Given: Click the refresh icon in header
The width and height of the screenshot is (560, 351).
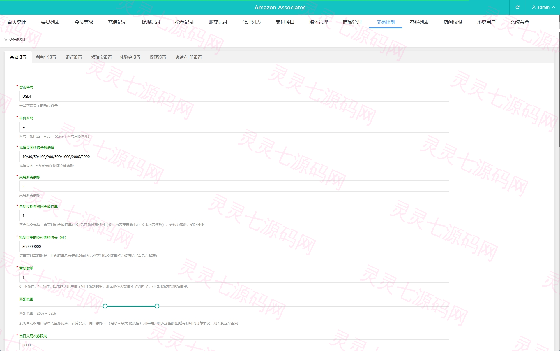Looking at the screenshot, I should (517, 7).
